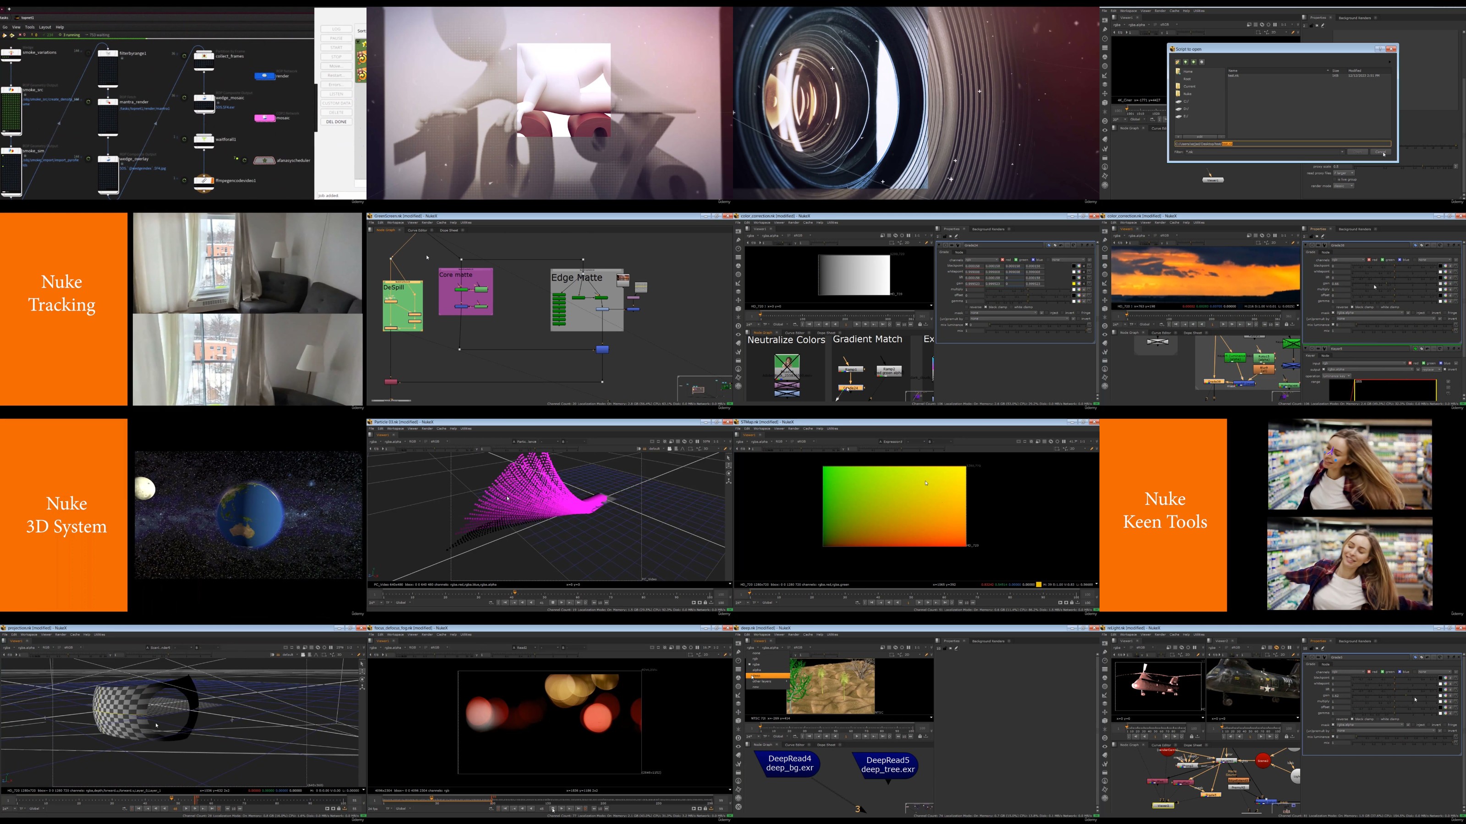This screenshot has width=1466, height=824.
Task: Click the back arrow in the Script to open dialog
Action: pos(1193,62)
